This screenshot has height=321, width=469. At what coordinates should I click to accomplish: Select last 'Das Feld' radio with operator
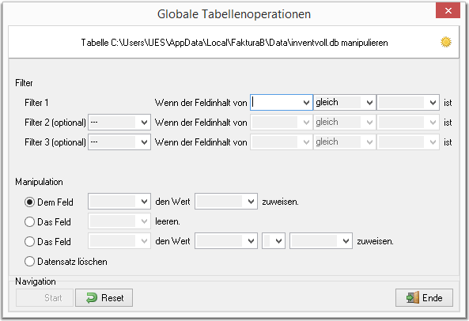(29, 241)
